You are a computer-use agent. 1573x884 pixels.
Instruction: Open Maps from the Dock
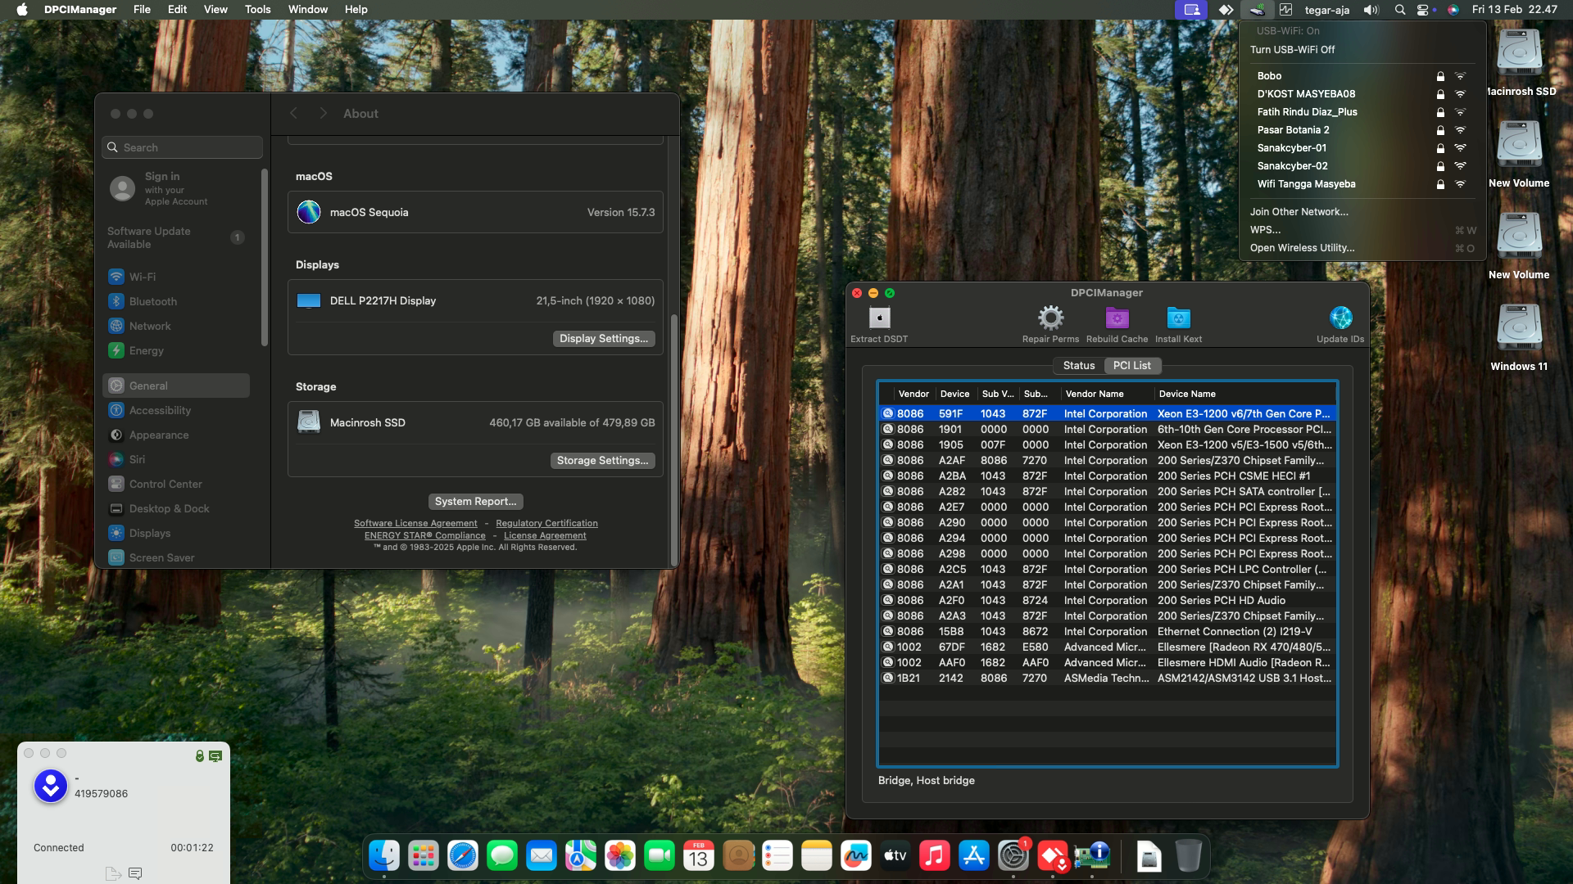coord(581,856)
